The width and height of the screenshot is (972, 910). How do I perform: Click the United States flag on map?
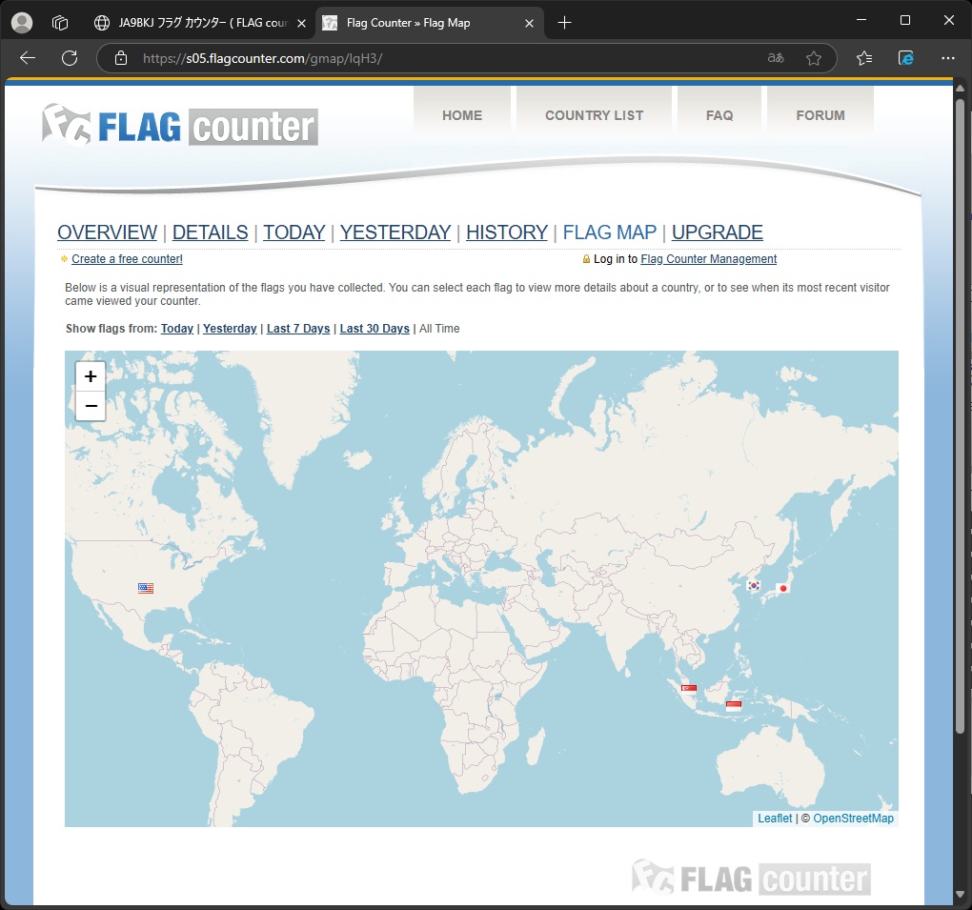(x=146, y=588)
